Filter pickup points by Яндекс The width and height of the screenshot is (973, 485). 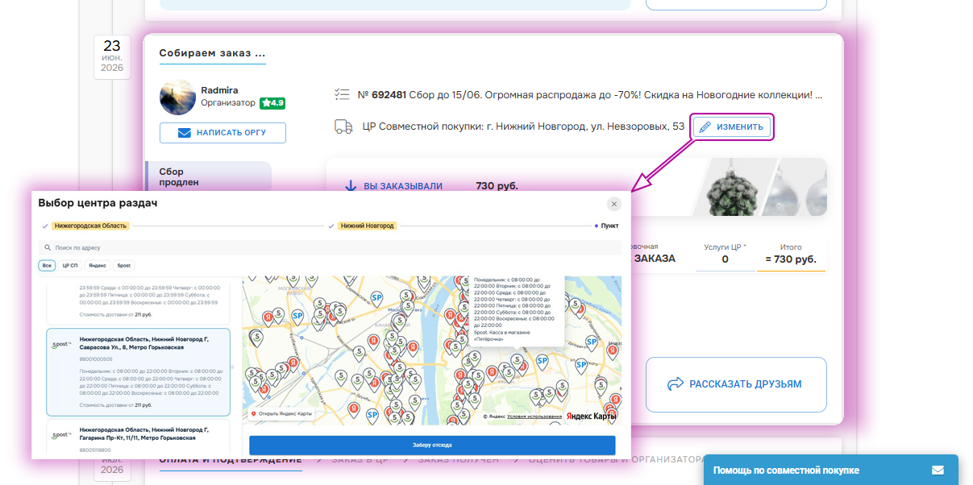pos(97,265)
